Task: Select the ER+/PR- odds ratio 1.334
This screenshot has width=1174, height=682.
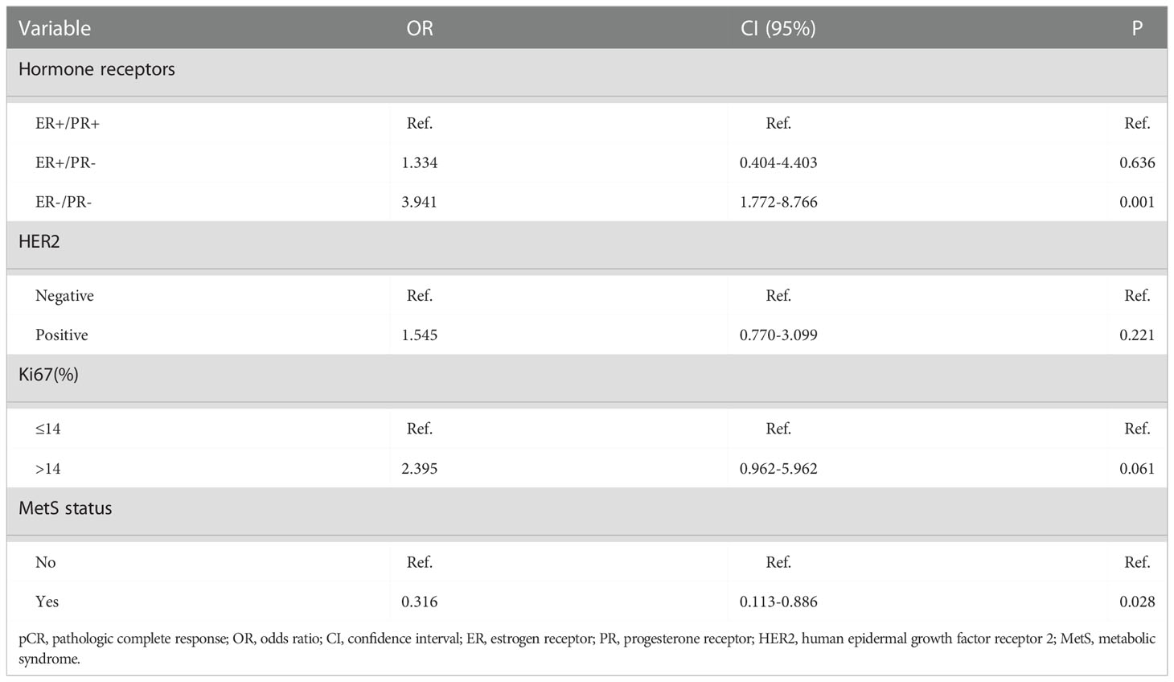Action: pyautogui.click(x=420, y=162)
